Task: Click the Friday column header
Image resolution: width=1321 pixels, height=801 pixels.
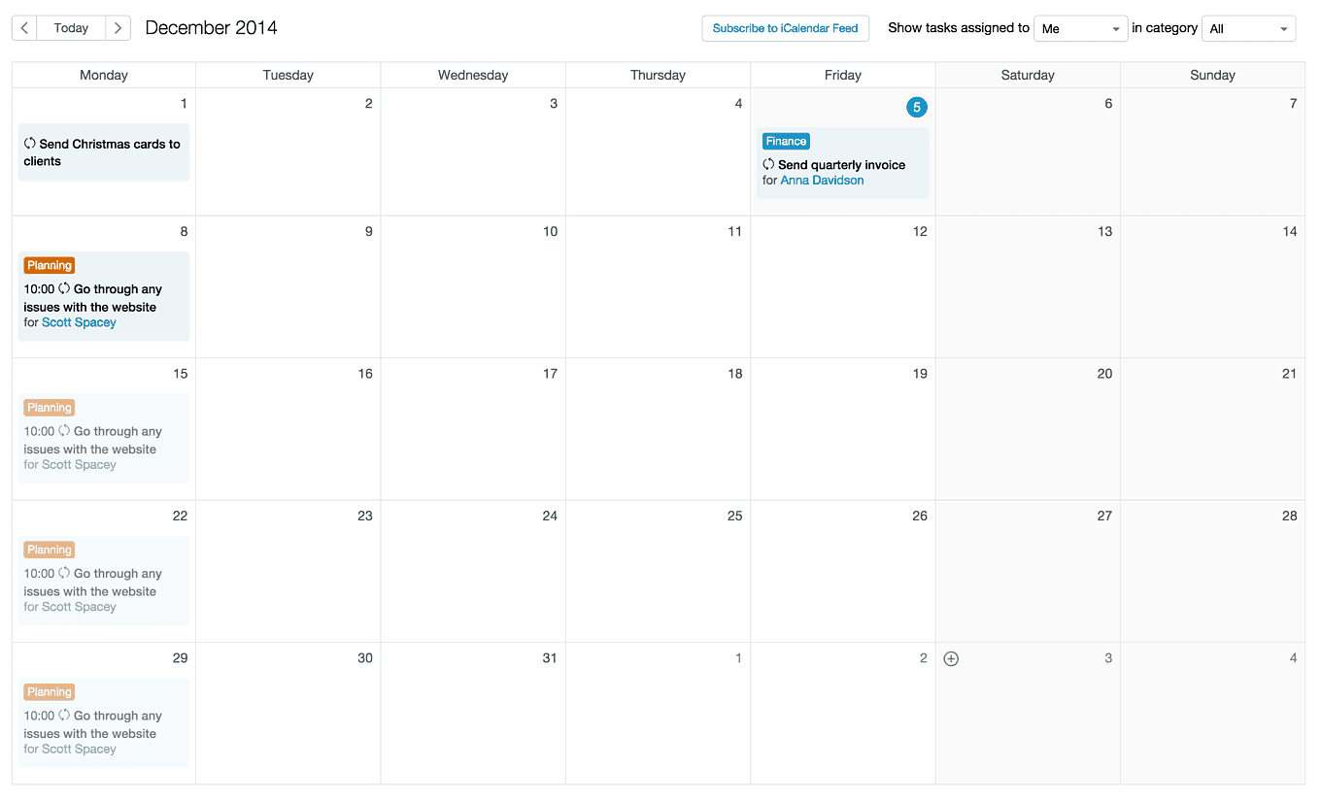Action: [843, 75]
